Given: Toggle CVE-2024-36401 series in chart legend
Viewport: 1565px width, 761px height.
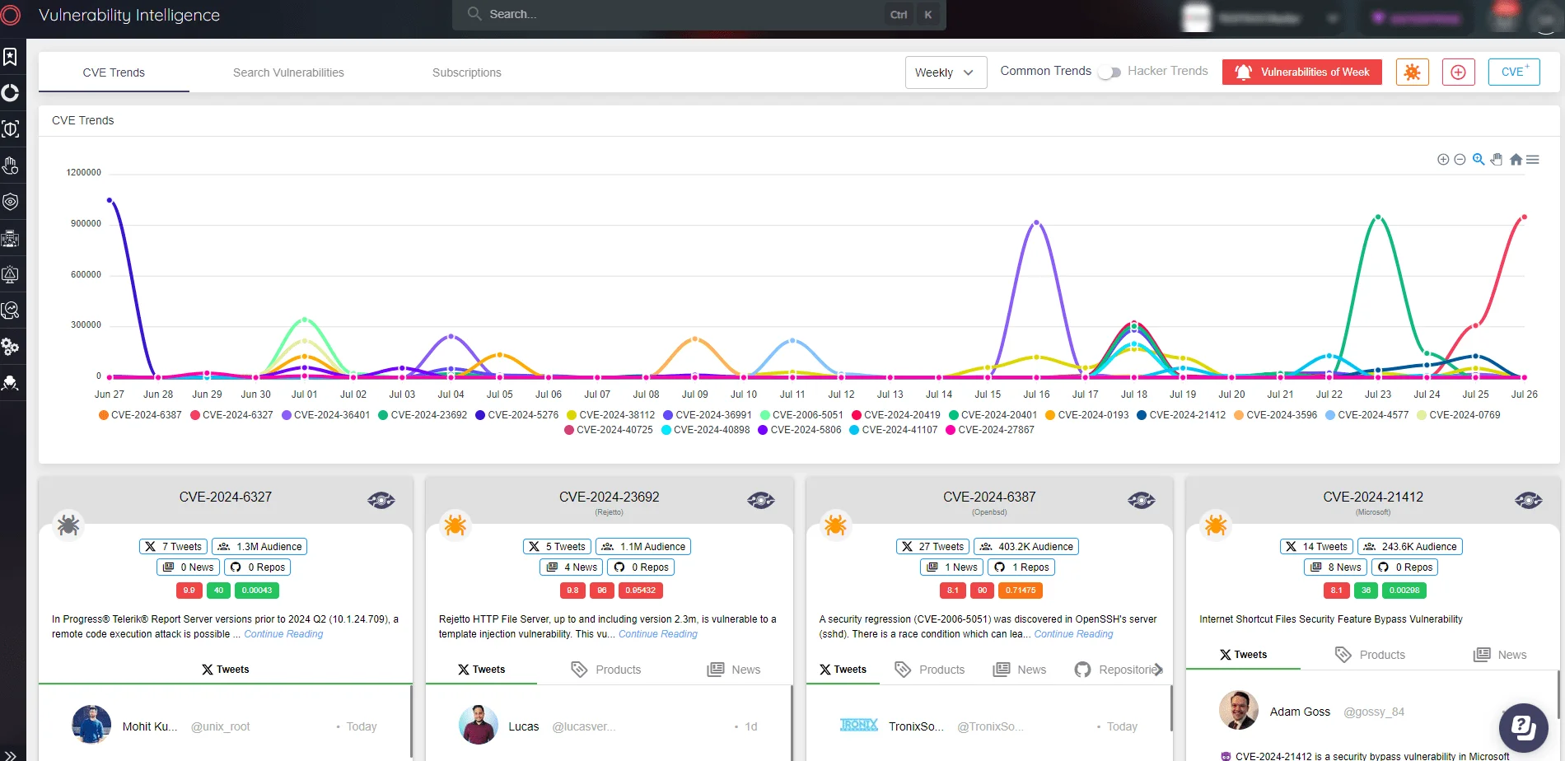Looking at the screenshot, I should tap(325, 415).
